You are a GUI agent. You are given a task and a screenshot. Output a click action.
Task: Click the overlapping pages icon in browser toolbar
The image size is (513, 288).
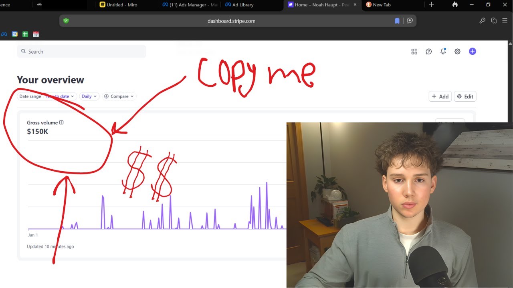coord(494,21)
